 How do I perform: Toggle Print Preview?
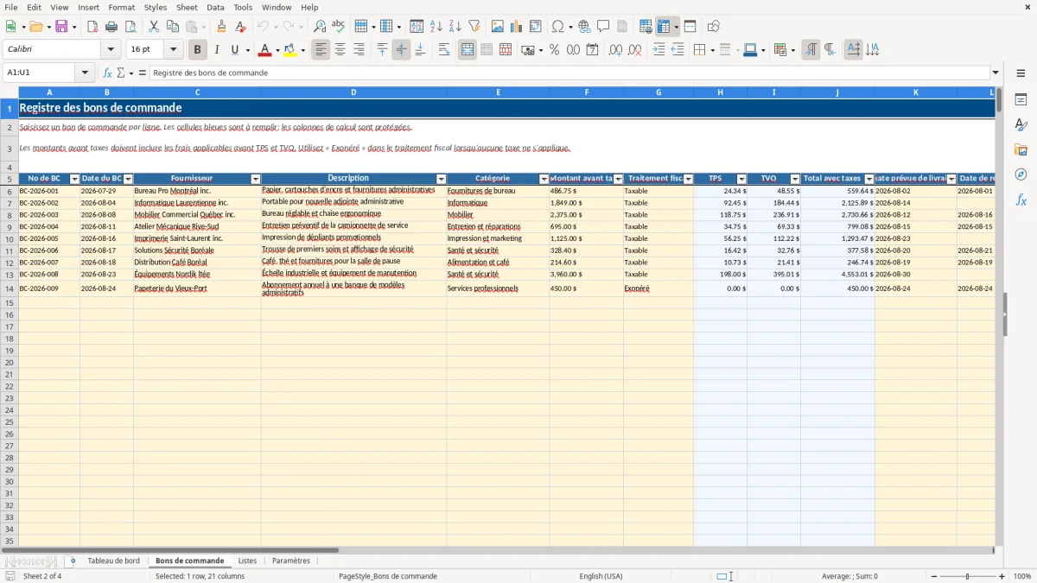click(130, 27)
